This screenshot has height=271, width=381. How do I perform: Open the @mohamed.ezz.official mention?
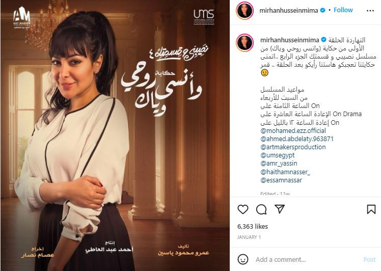point(293,131)
